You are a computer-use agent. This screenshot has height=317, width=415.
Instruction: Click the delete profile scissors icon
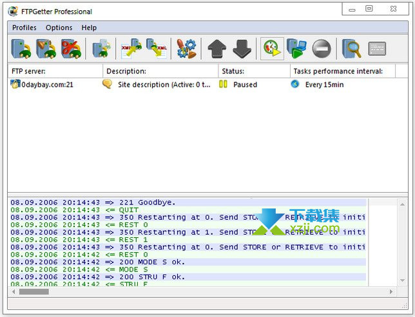coord(71,49)
